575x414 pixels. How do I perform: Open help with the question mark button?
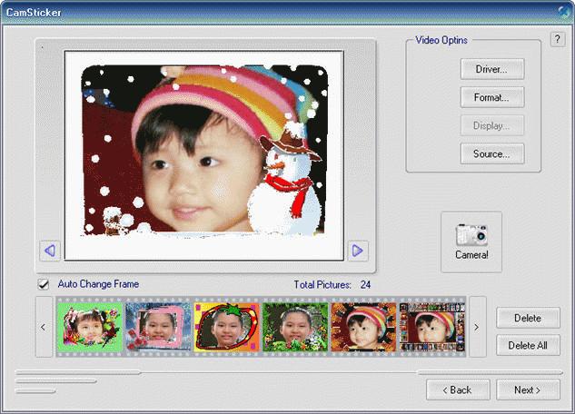tap(558, 39)
